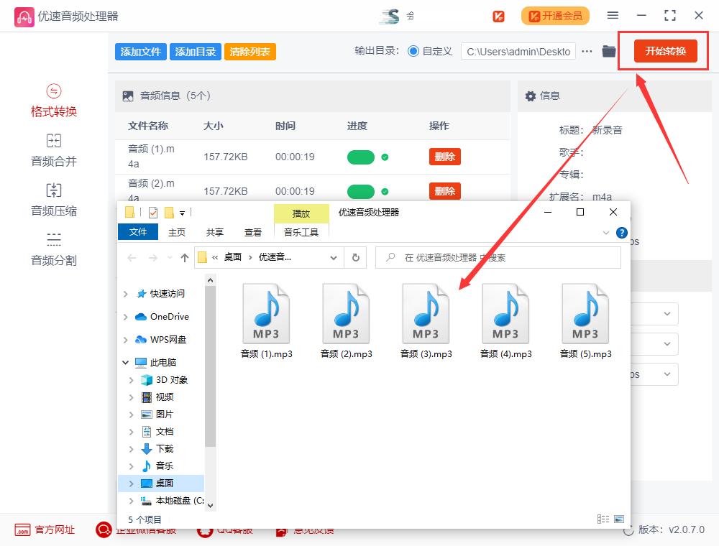Viewport: 719px width, 546px height.
Task: Collapse the Explorer ribbon chevron
Action: [x=605, y=232]
